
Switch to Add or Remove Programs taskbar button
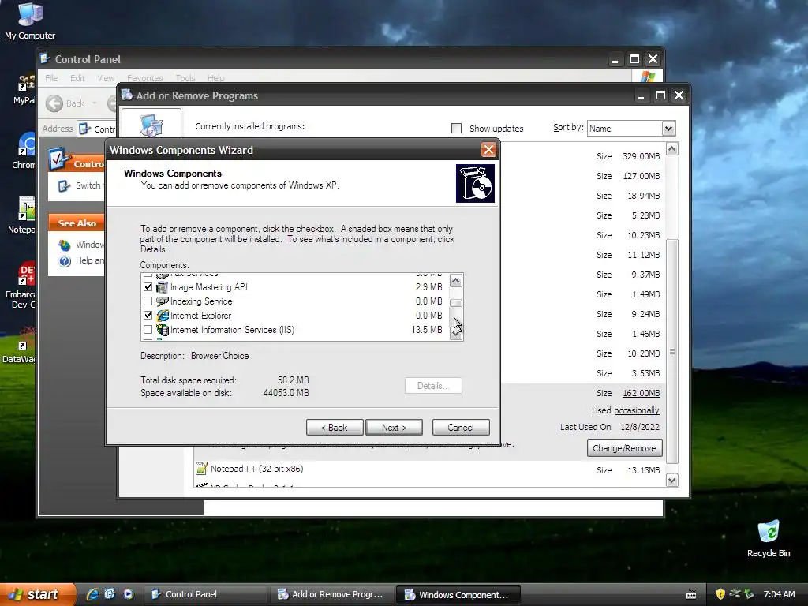tap(331, 594)
